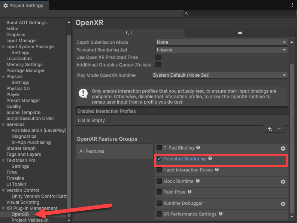The height and width of the screenshot is (223, 297).
Task: Open the Mock Runtime settings gear
Action: tap(283, 182)
